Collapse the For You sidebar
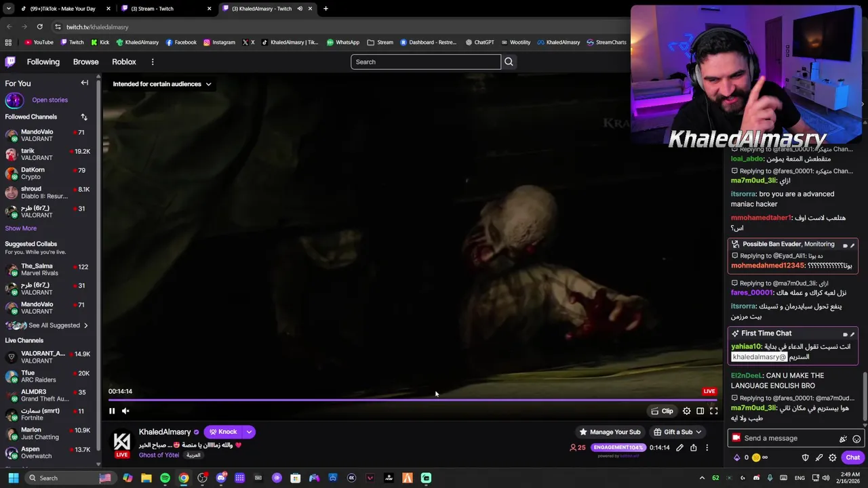868x488 pixels. click(85, 83)
